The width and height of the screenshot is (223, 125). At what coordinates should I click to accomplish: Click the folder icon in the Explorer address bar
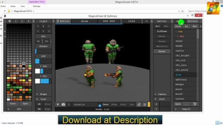tap(9, 11)
